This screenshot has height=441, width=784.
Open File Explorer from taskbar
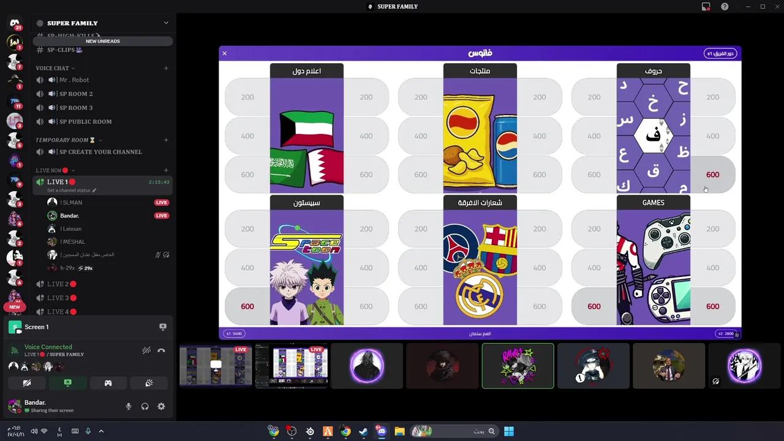coord(399,431)
